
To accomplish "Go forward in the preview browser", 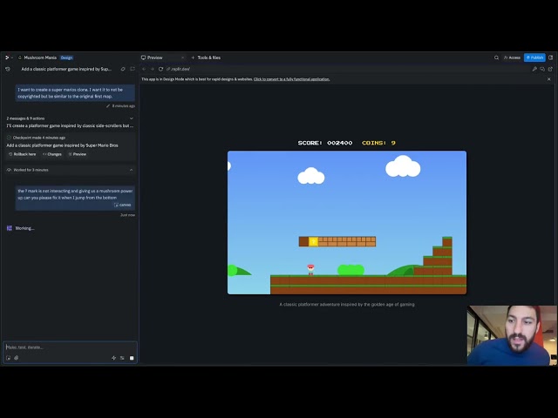I will tap(153, 69).
